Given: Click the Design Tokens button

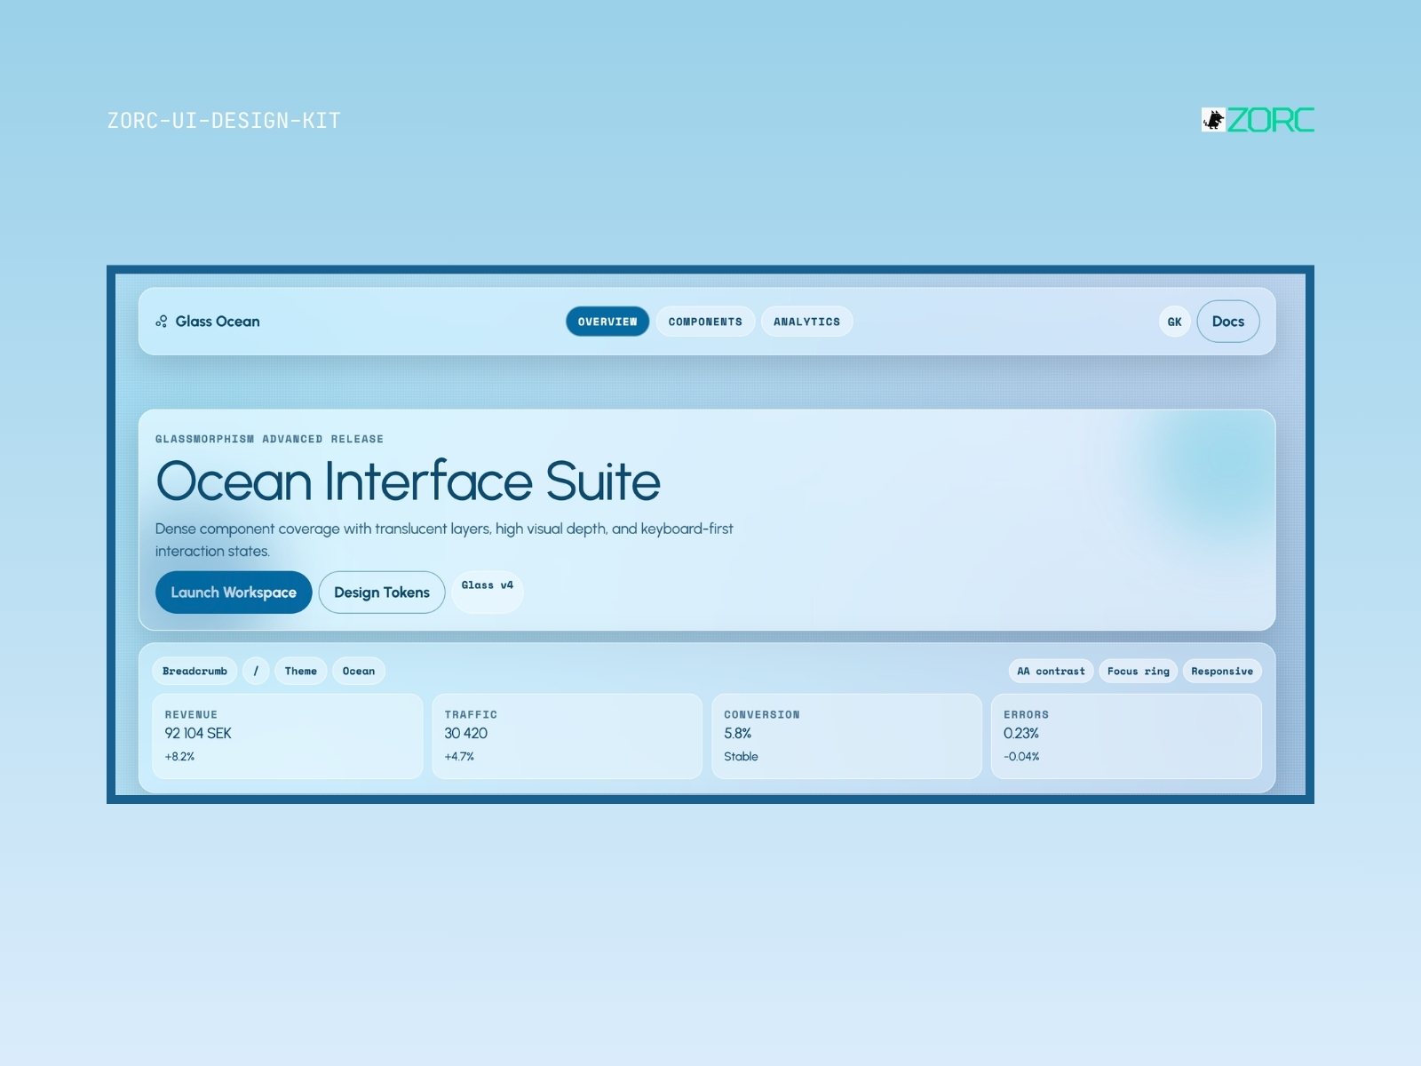Looking at the screenshot, I should point(382,593).
